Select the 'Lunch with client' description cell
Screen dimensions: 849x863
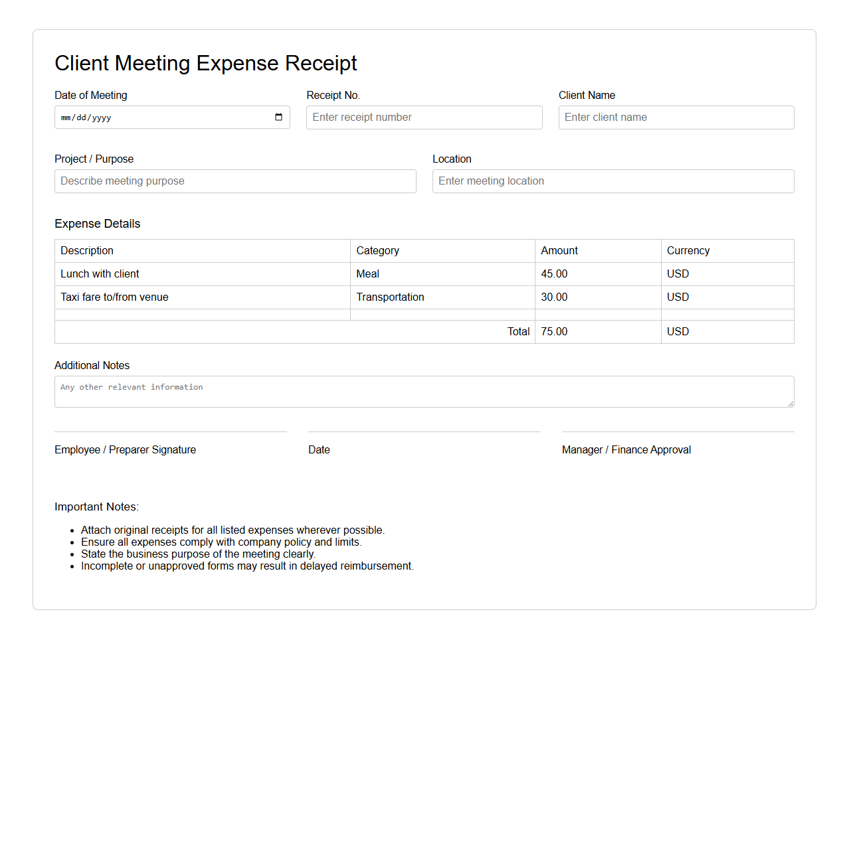pyautogui.click(x=202, y=274)
